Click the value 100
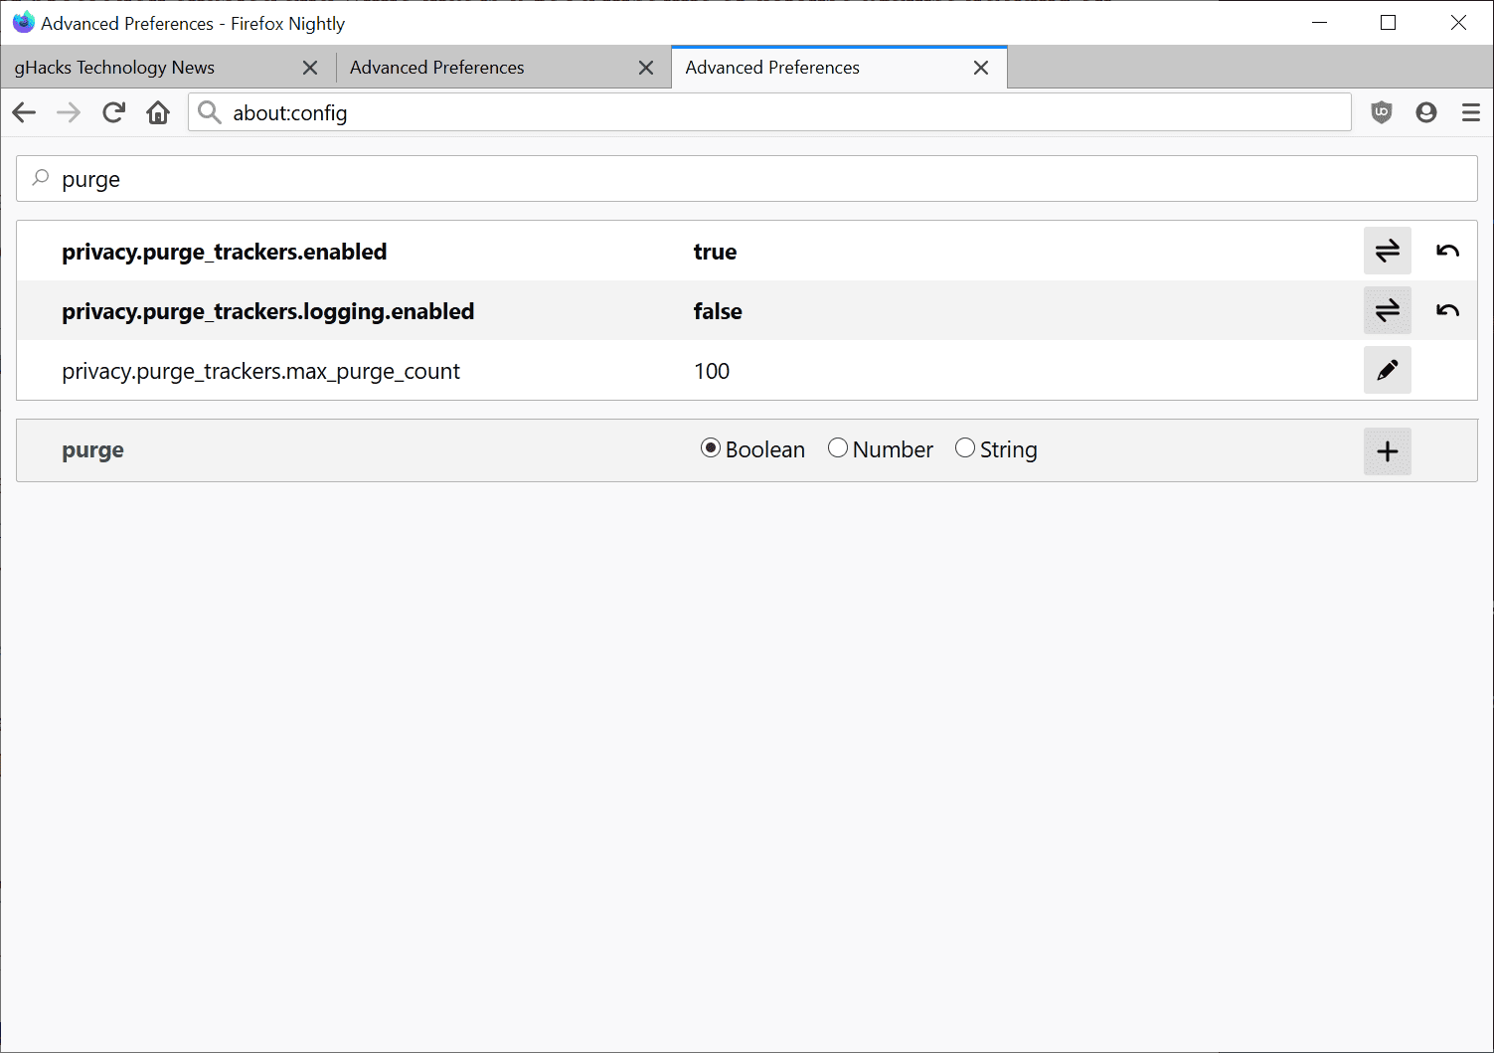This screenshot has height=1053, width=1494. pos(712,371)
